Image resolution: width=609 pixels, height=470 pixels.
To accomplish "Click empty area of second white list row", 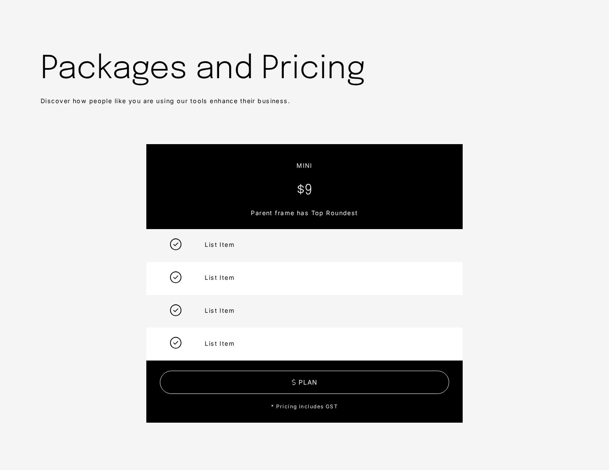I will coord(347,279).
